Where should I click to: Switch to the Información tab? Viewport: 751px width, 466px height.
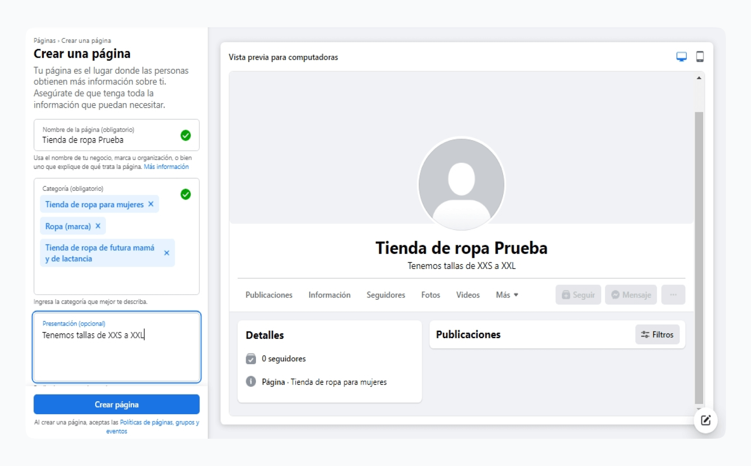point(329,294)
